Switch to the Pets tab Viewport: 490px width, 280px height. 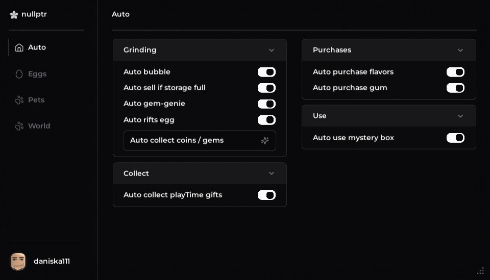tap(36, 100)
